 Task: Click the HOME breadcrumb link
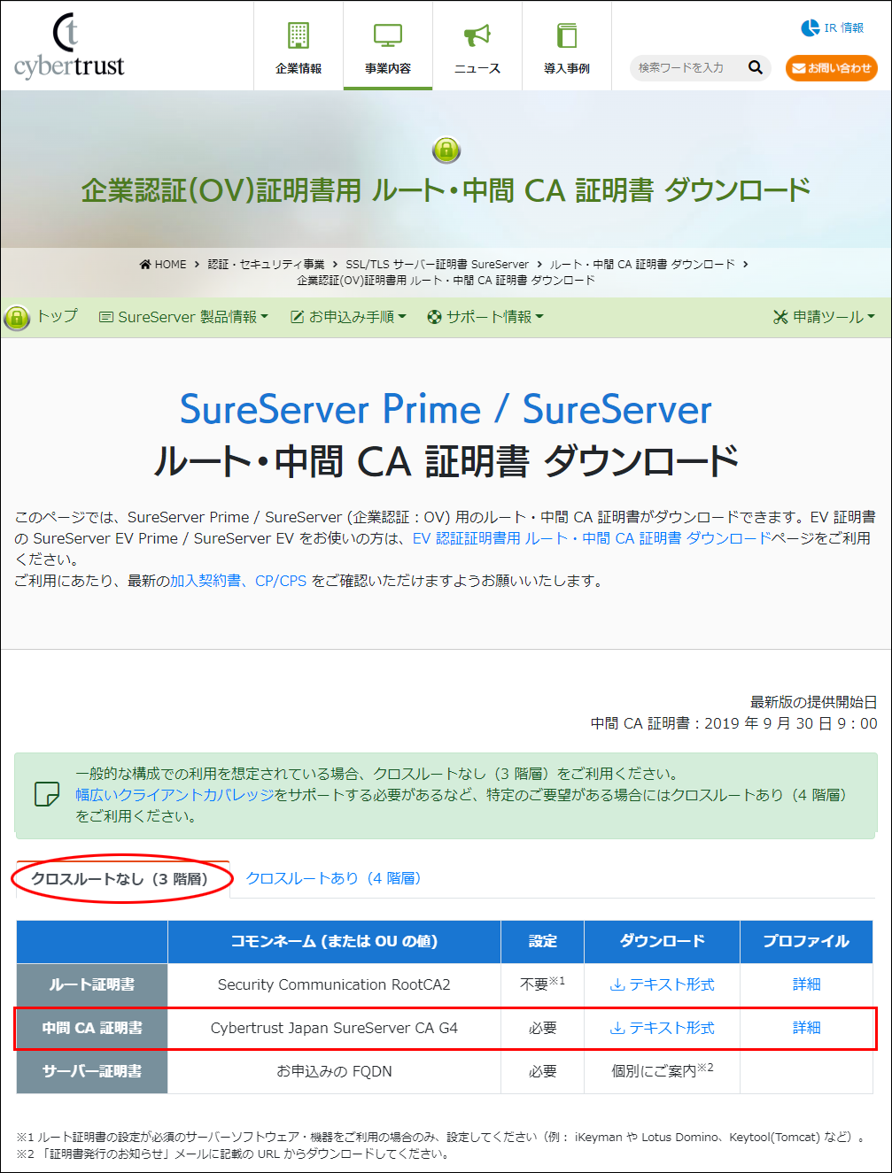[163, 264]
